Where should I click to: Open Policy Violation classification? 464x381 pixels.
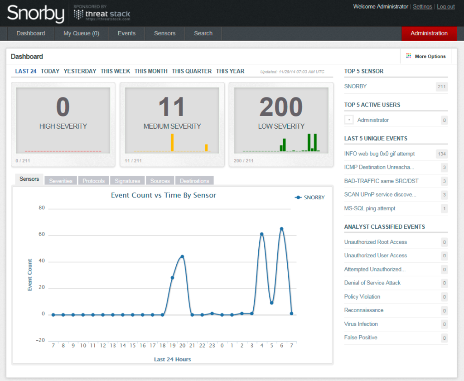(362, 297)
